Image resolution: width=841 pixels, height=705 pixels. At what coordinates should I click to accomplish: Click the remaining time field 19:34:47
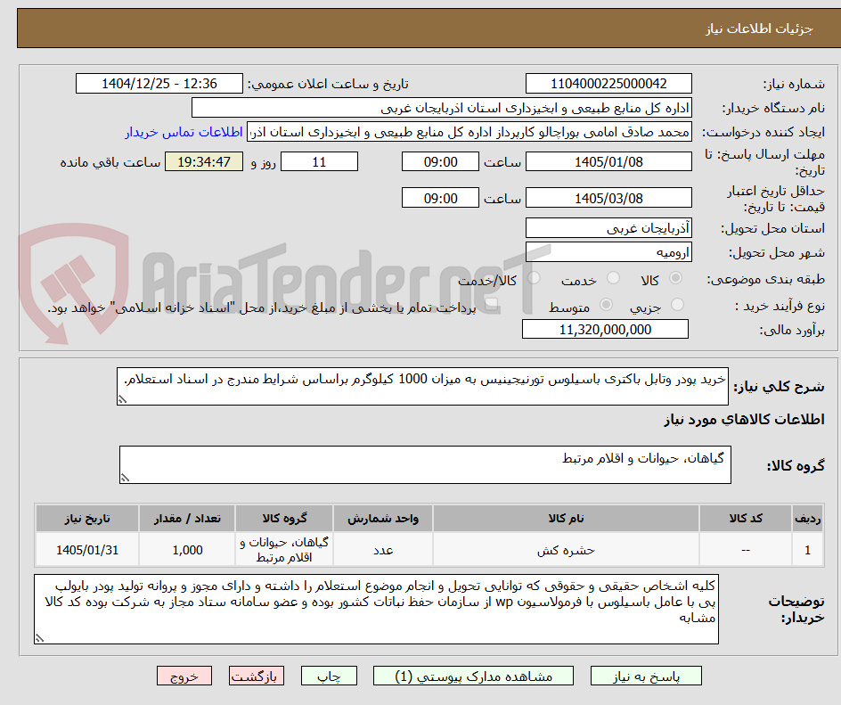204,161
